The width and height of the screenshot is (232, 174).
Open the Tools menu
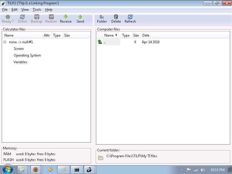[37, 10]
